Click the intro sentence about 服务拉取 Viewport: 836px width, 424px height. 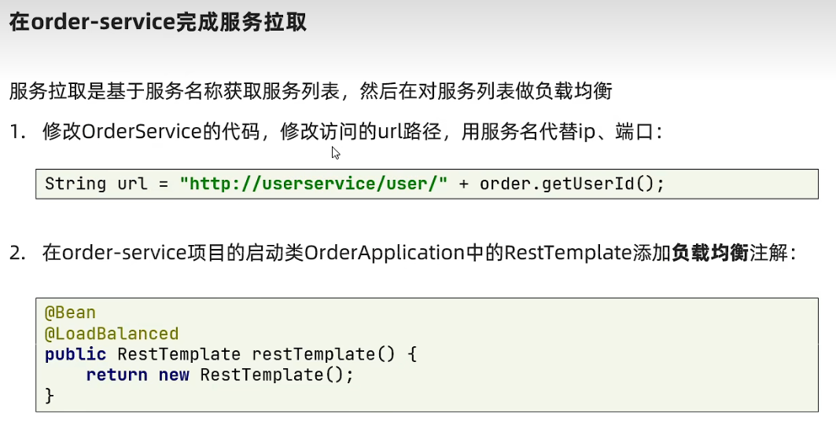pos(310,91)
